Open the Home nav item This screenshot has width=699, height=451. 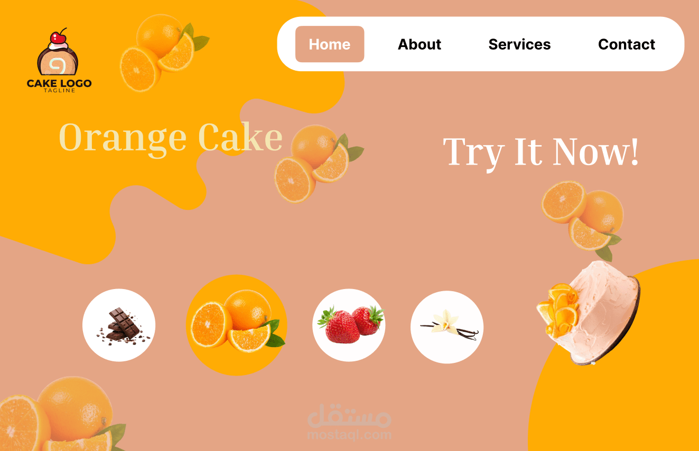pos(330,44)
